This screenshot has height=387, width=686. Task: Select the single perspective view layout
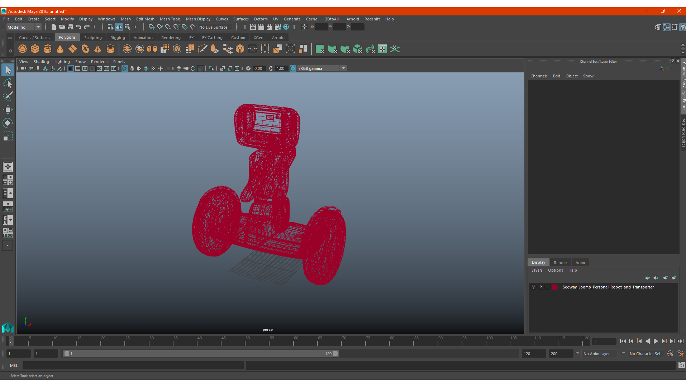(x=8, y=167)
